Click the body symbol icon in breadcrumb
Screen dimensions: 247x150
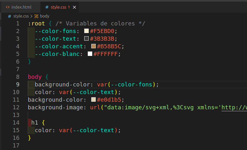tap(36, 16)
